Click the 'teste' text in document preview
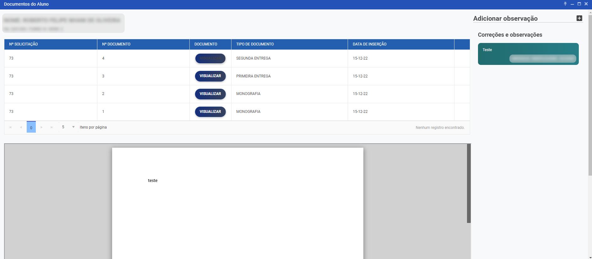This screenshot has width=592, height=259. [153, 181]
